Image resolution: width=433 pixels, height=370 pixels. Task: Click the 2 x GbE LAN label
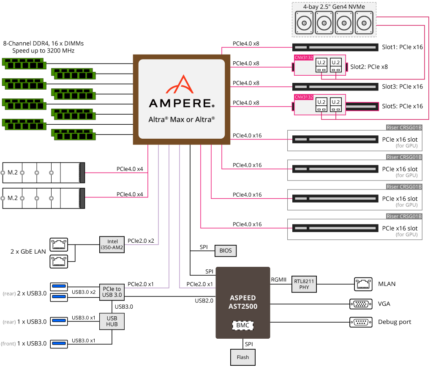28,252
